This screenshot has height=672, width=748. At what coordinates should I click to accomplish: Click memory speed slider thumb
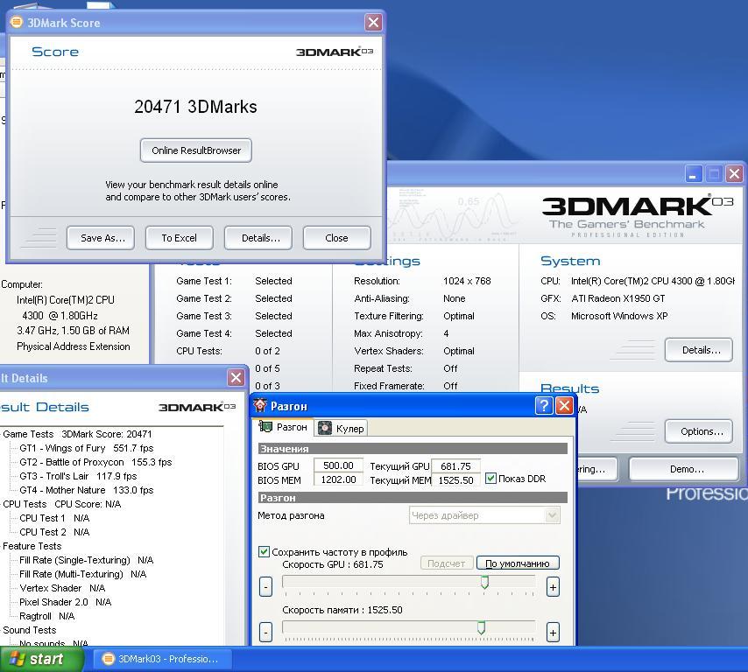pos(482,627)
